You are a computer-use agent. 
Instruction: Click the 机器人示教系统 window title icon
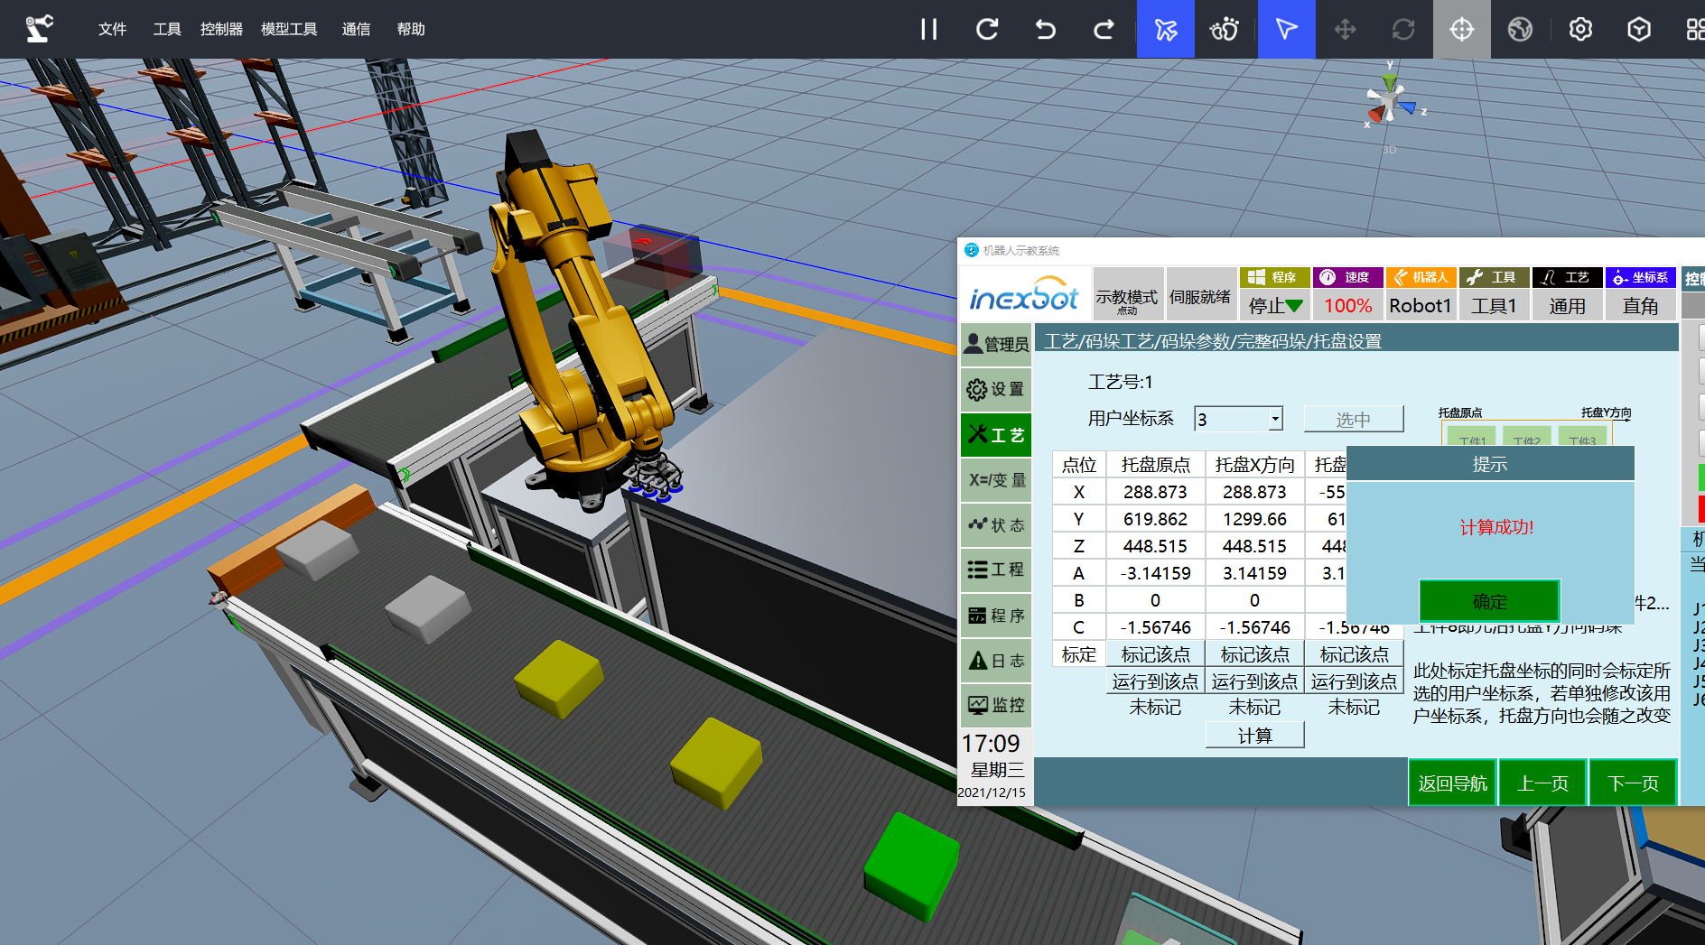[x=972, y=250]
